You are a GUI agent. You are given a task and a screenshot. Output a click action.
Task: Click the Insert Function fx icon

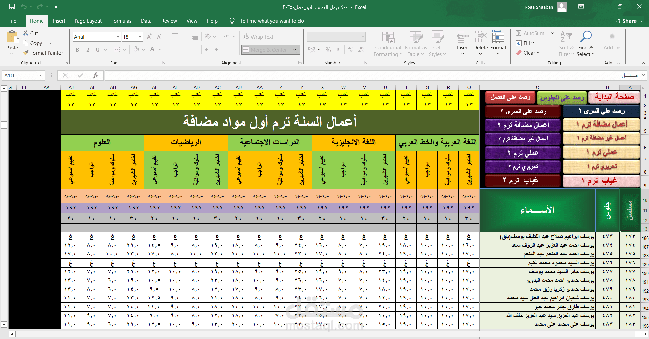pyautogui.click(x=96, y=75)
